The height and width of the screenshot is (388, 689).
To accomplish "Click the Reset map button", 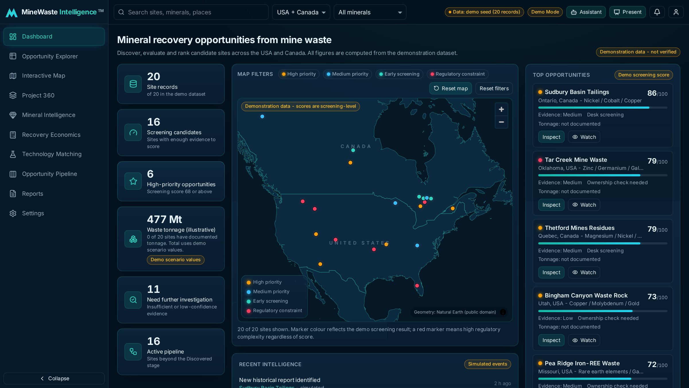I will click(451, 89).
